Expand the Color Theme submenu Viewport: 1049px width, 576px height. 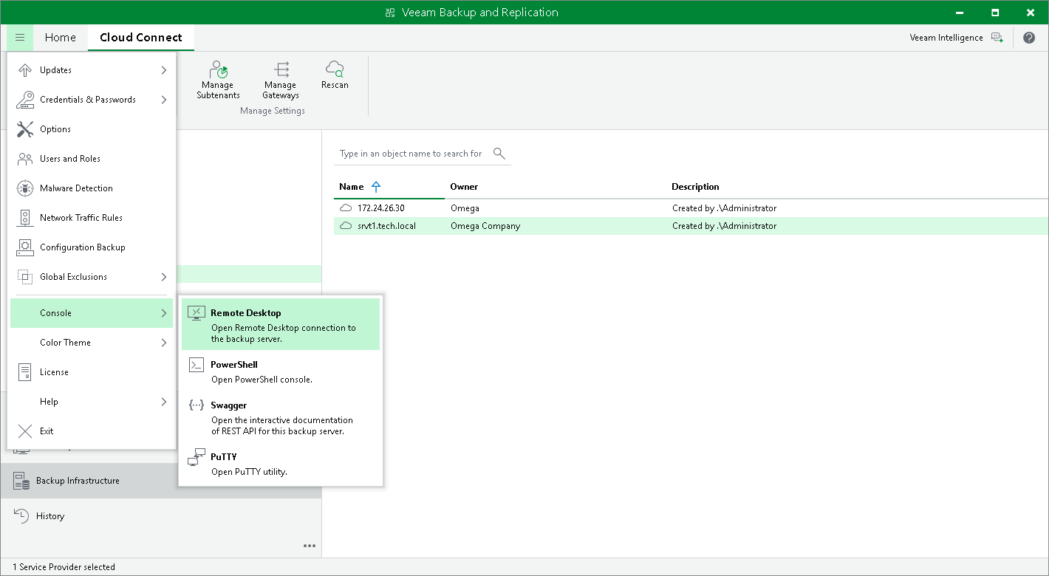click(163, 343)
